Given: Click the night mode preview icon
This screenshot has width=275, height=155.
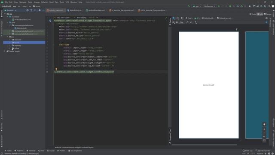Looking at the screenshot, I should pos(182,18).
